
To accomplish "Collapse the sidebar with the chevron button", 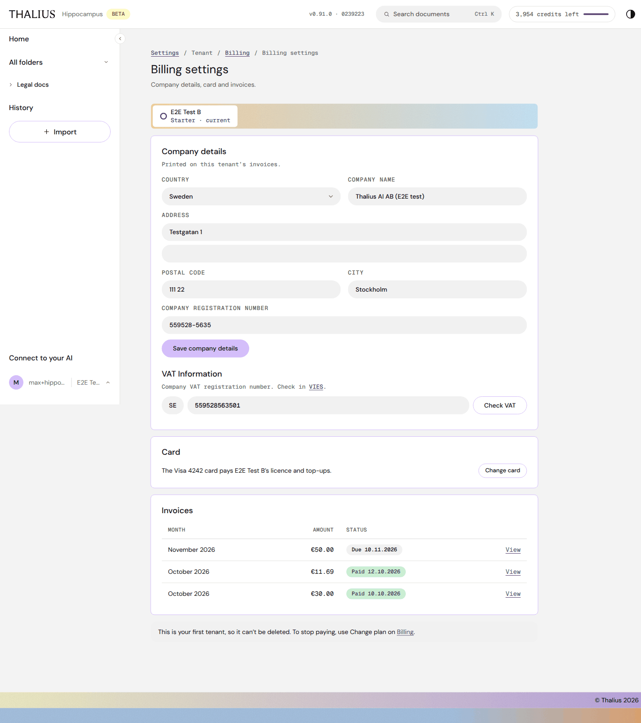I will coord(120,39).
